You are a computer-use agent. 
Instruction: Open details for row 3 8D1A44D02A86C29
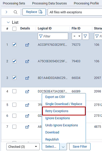coord(27,78)
